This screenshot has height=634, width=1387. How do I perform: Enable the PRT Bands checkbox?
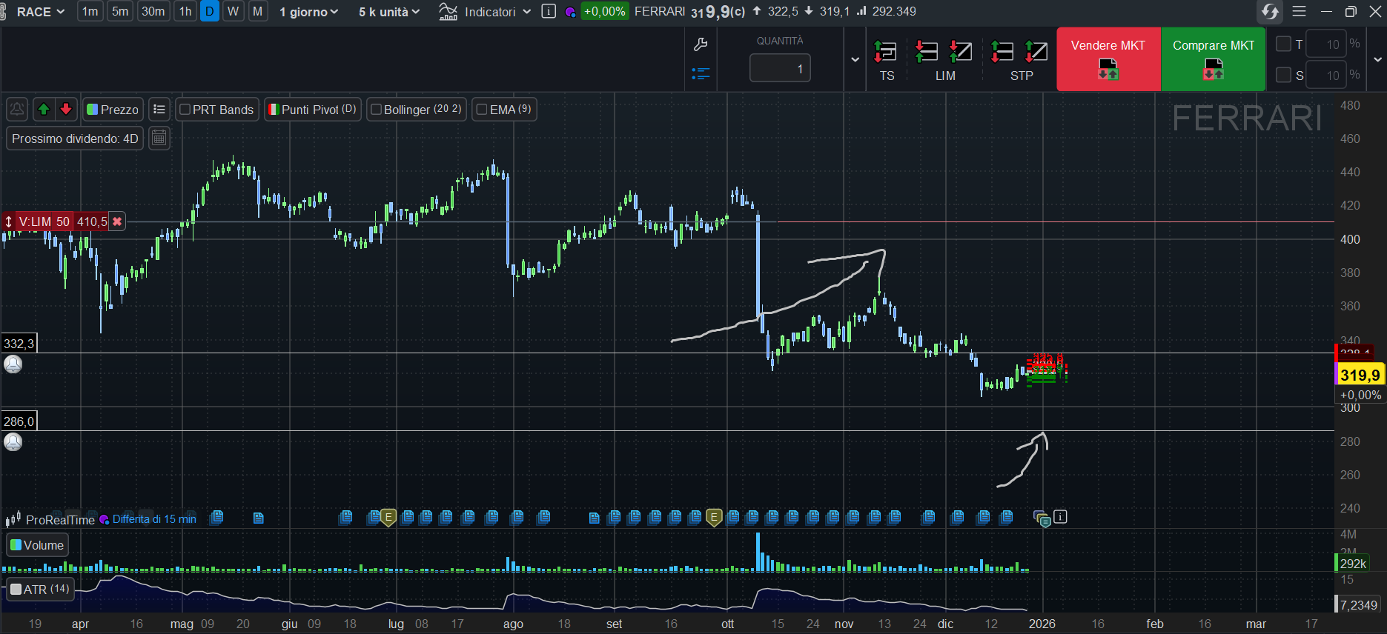click(185, 110)
